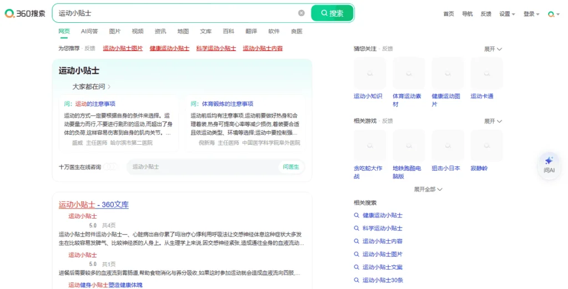
Task: Switch to the 视频 tab
Action: (138, 32)
